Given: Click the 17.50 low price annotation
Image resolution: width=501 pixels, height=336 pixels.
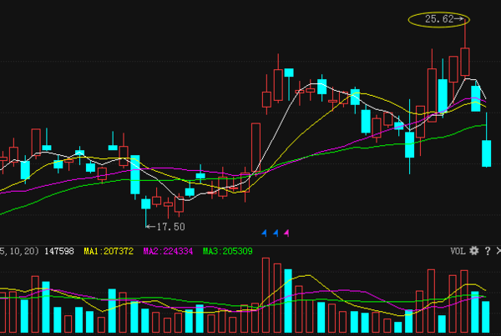Looking at the screenshot, I should click(x=170, y=226).
